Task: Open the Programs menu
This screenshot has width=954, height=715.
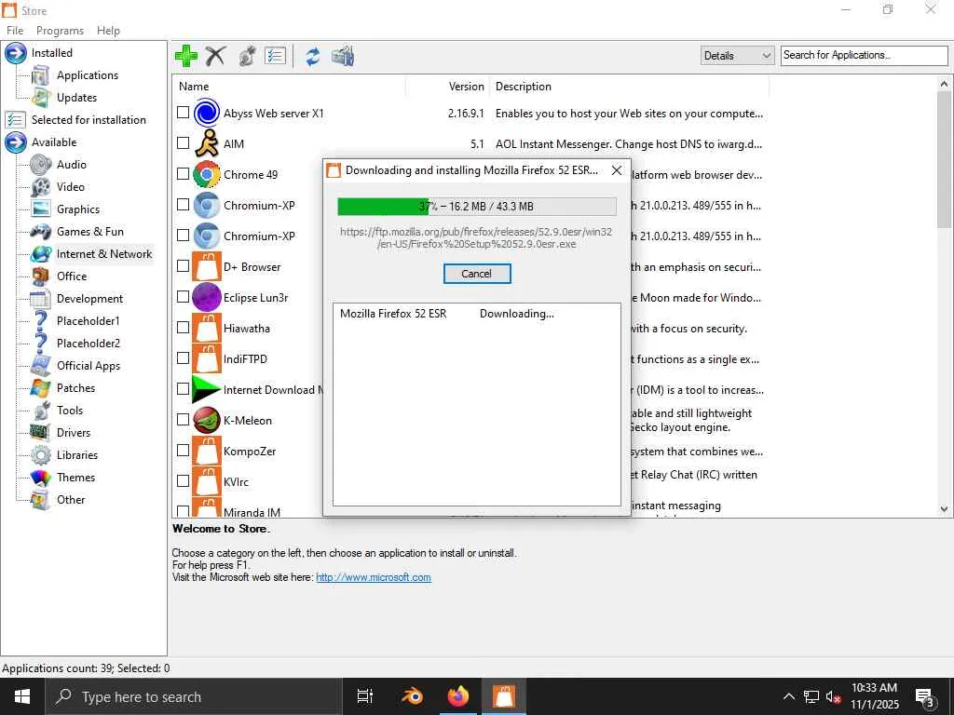Action: pos(60,31)
